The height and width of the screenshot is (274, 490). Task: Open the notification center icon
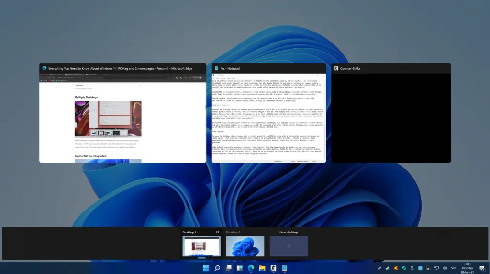[x=482, y=268]
